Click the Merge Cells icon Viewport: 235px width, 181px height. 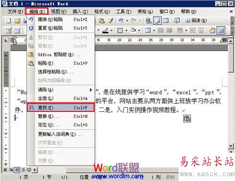coord(160,30)
